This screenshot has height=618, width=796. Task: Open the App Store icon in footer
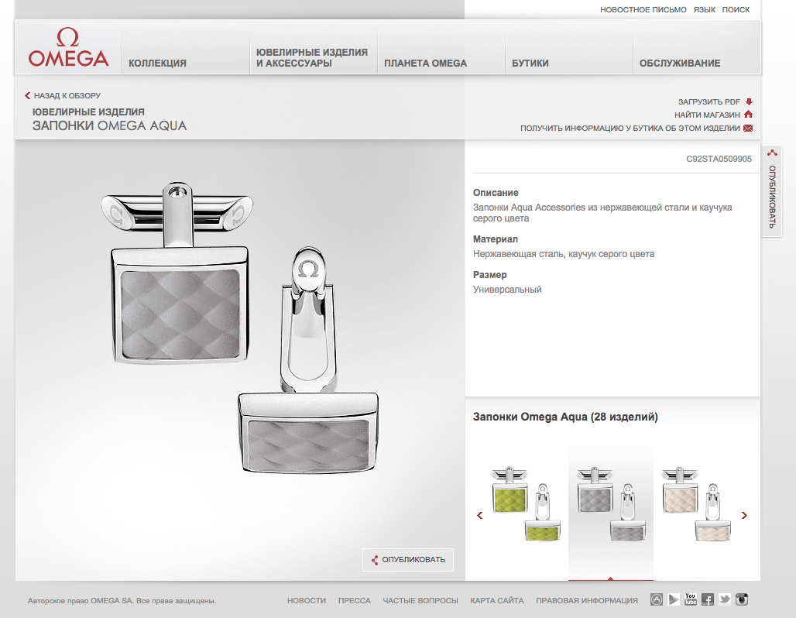(657, 599)
